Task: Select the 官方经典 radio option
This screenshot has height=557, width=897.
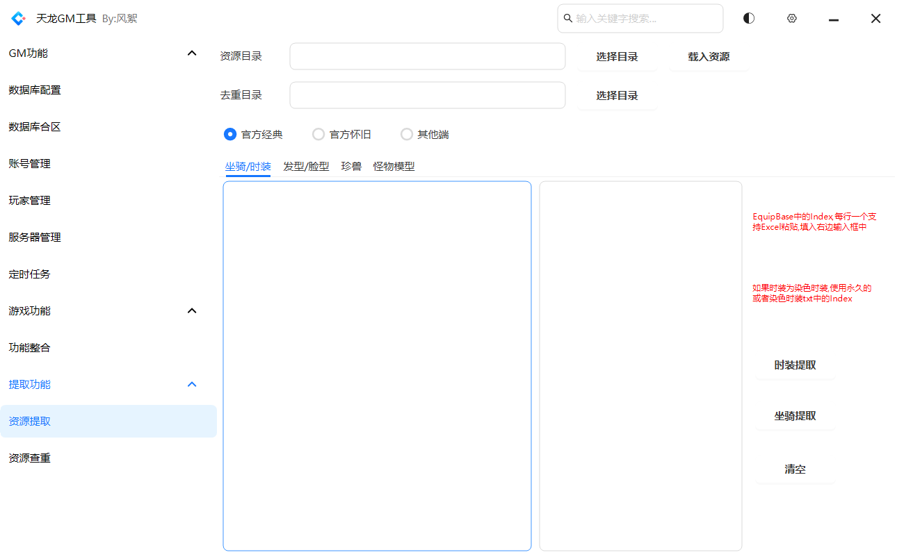Action: pyautogui.click(x=230, y=134)
